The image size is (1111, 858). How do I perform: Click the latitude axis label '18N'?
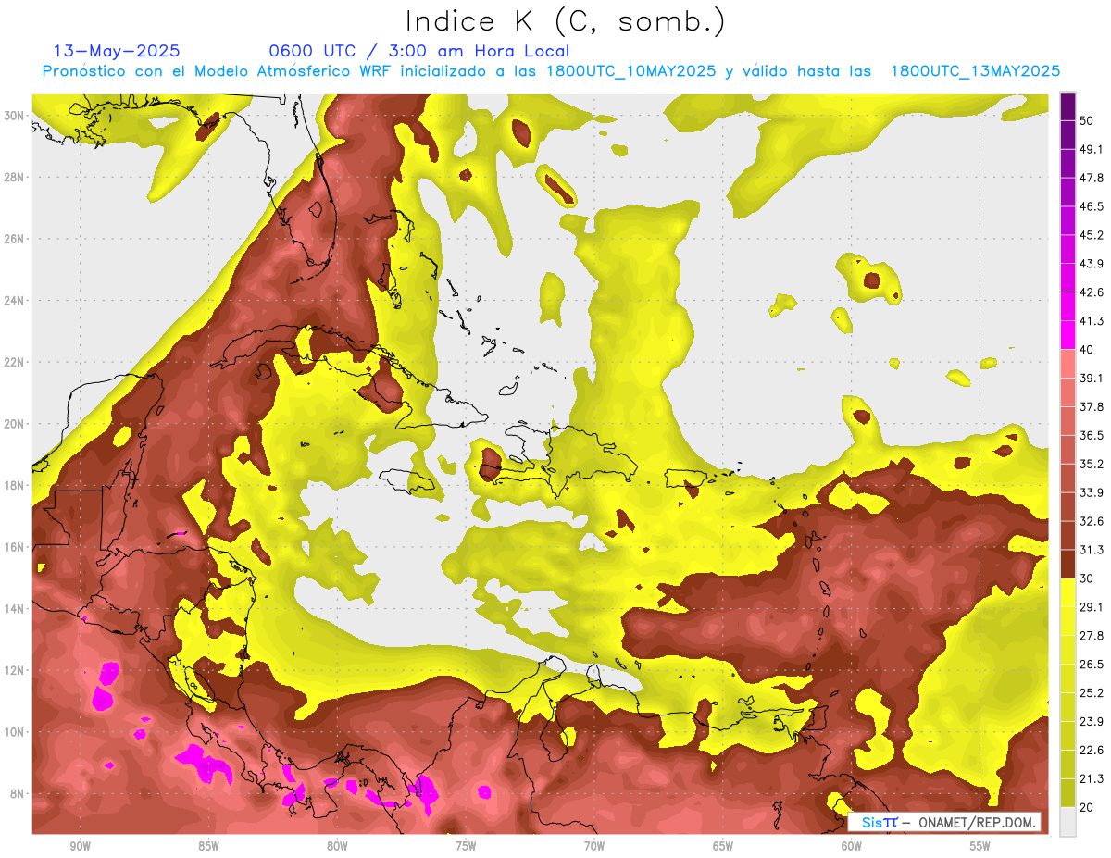(14, 485)
